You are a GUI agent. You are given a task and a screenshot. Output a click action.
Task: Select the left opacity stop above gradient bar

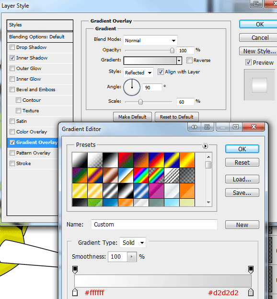(75, 270)
